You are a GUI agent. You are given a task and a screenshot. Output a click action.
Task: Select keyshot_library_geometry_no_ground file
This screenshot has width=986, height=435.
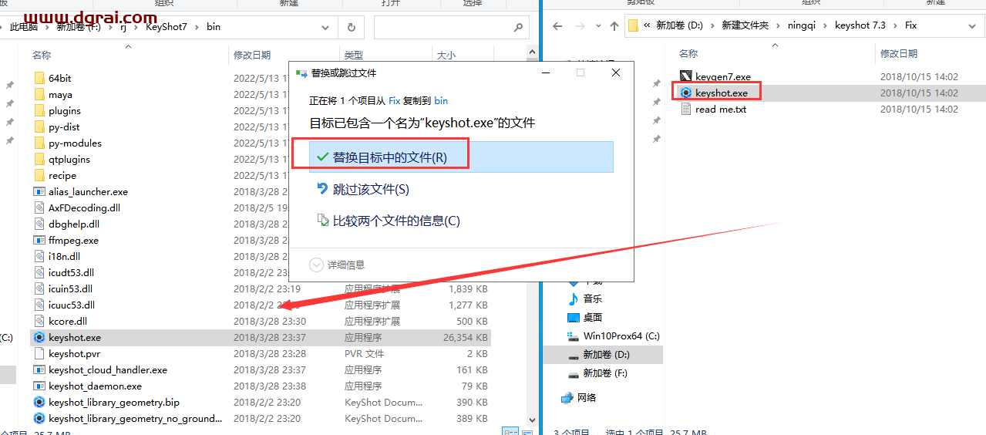click(261, 418)
